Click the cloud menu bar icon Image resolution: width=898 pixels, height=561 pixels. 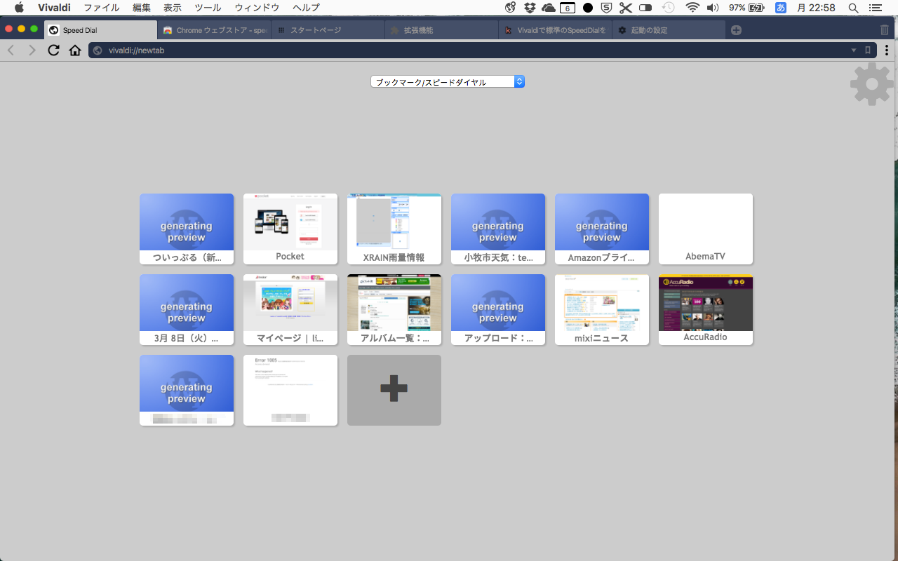pos(549,8)
